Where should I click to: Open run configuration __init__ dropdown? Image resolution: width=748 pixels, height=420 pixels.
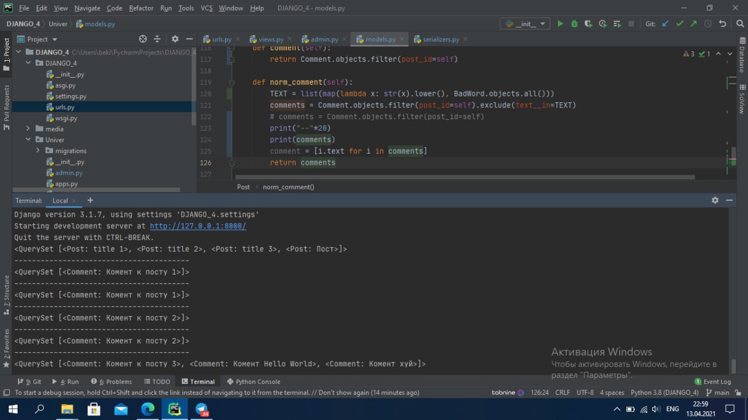click(525, 24)
